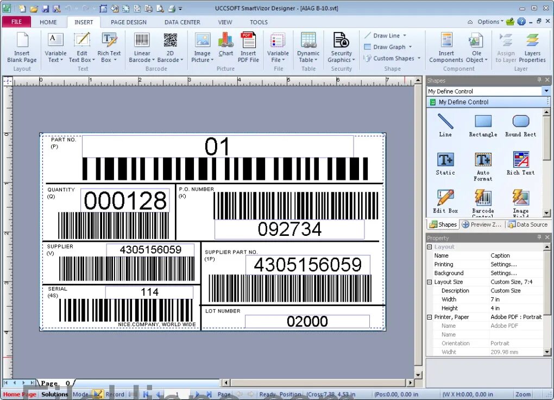Select the Page 0 sheet tab
This screenshot has width=554, height=400.
point(55,383)
